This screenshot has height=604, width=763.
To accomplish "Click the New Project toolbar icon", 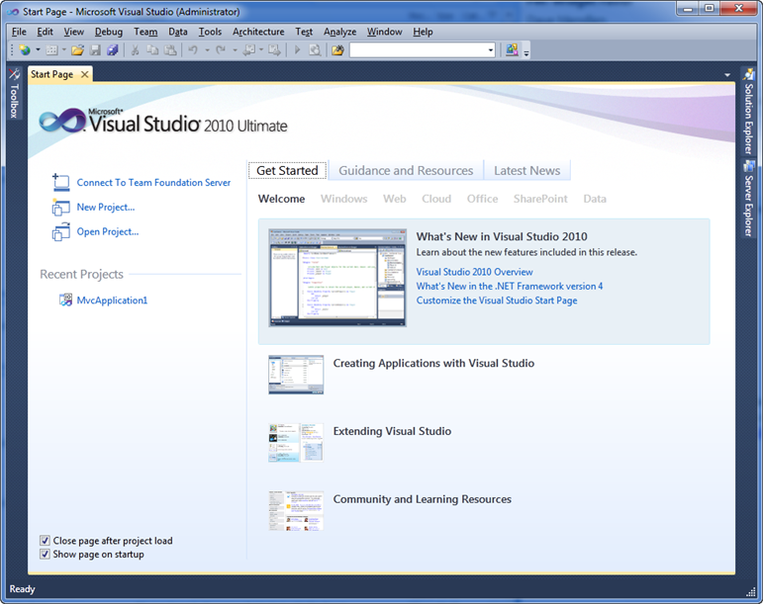I will pyautogui.click(x=25, y=49).
